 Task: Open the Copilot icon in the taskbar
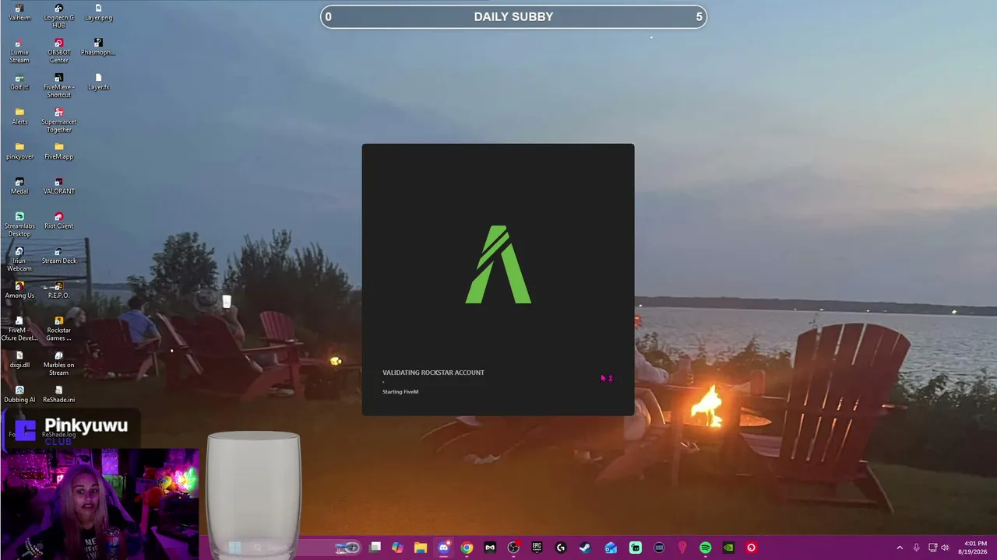(x=397, y=548)
